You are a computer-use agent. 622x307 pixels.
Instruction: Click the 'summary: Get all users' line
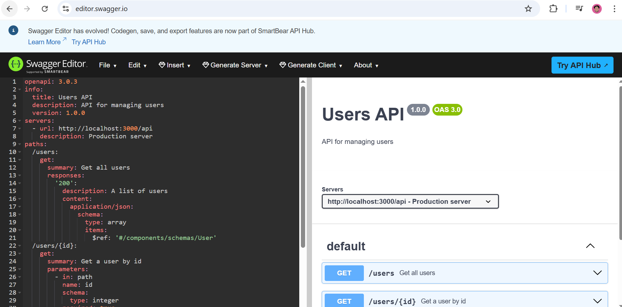click(x=88, y=168)
